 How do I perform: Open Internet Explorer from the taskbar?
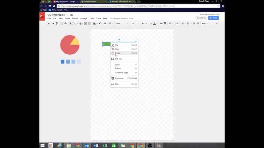(x=60, y=145)
